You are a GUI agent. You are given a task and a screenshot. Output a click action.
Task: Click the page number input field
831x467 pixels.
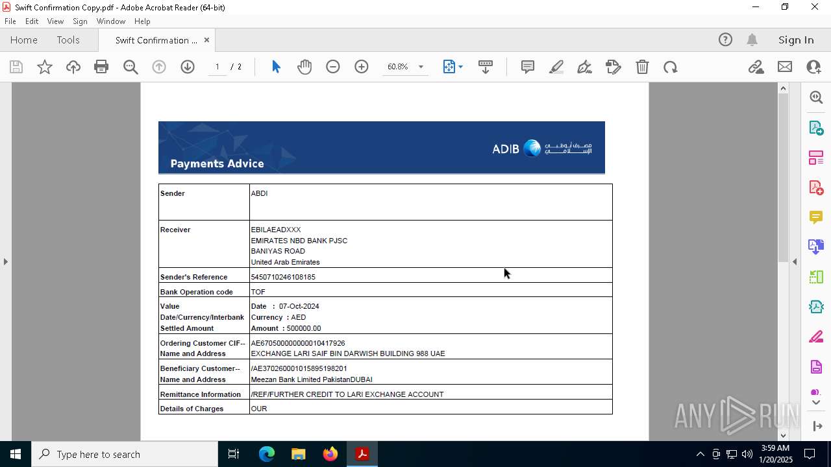pyautogui.click(x=217, y=67)
